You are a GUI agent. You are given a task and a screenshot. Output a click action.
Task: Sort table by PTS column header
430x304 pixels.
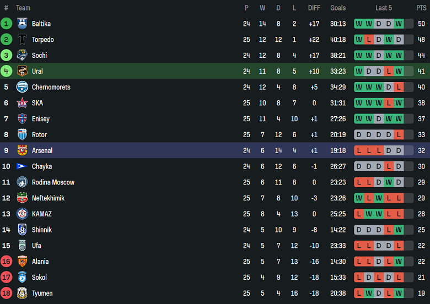[421, 8]
